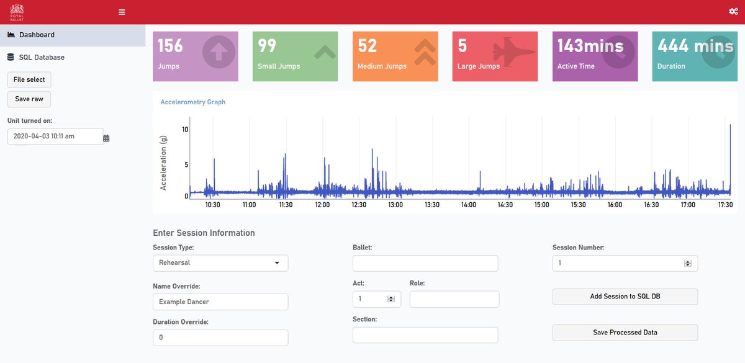
Task: Click the clock icon on Active Time card
Action: tap(618, 52)
